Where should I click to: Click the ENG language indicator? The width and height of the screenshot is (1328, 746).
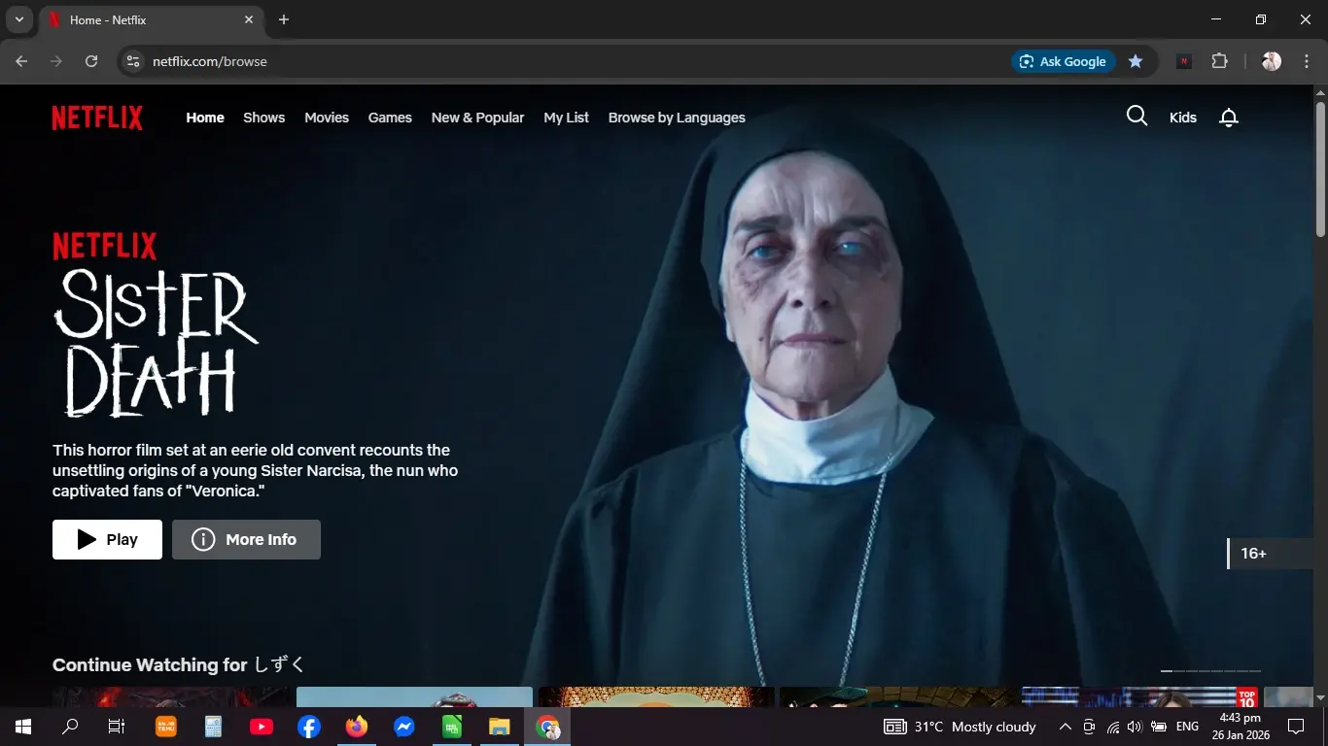[x=1187, y=727]
